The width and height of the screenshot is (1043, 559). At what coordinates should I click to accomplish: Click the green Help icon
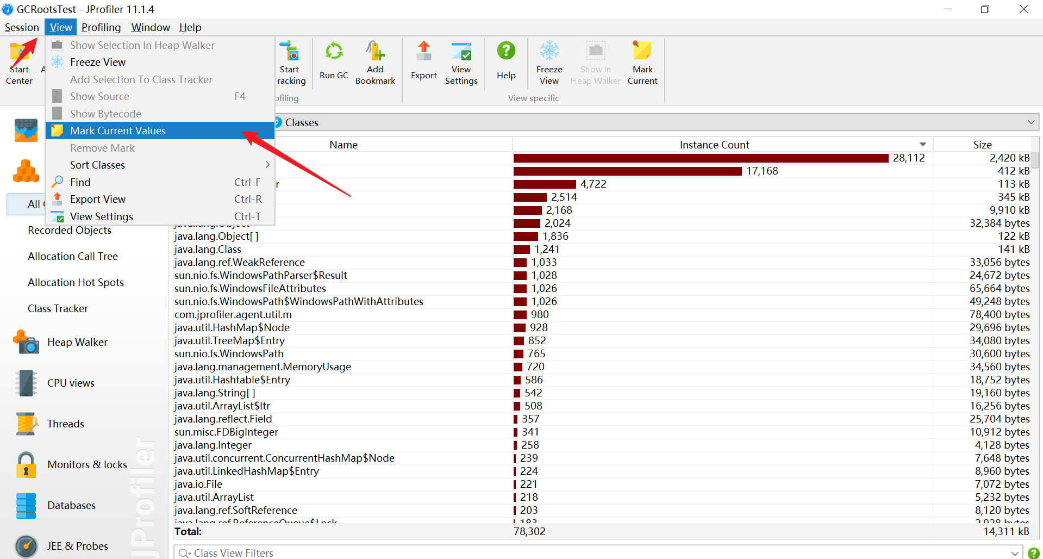click(x=505, y=51)
